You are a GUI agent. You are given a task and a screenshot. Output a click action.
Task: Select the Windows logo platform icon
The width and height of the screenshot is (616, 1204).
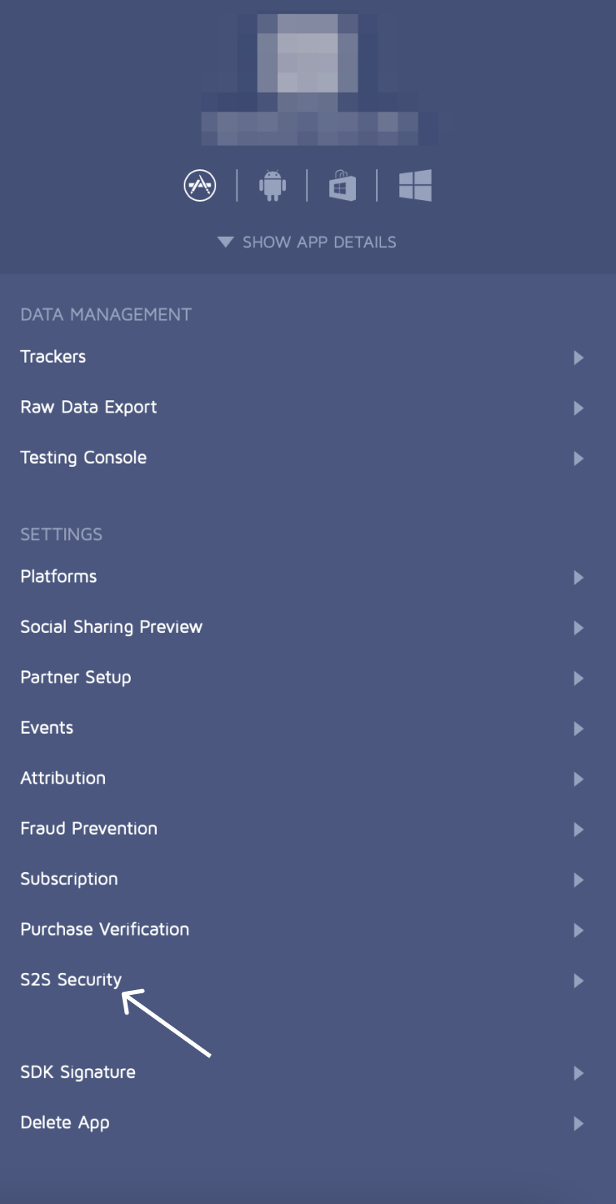[x=414, y=185]
